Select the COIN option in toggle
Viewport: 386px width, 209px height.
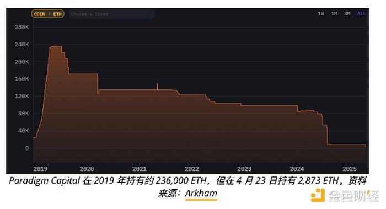click(x=39, y=14)
